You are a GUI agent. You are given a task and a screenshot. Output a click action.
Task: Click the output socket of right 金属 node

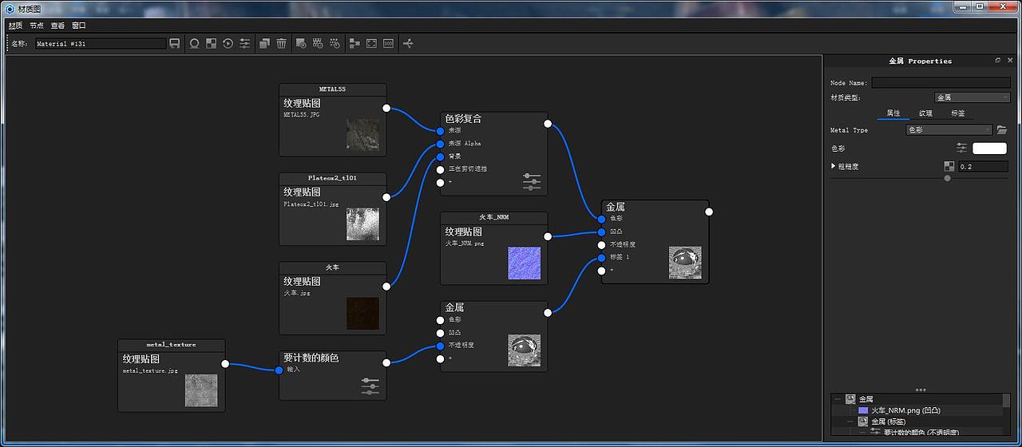708,212
